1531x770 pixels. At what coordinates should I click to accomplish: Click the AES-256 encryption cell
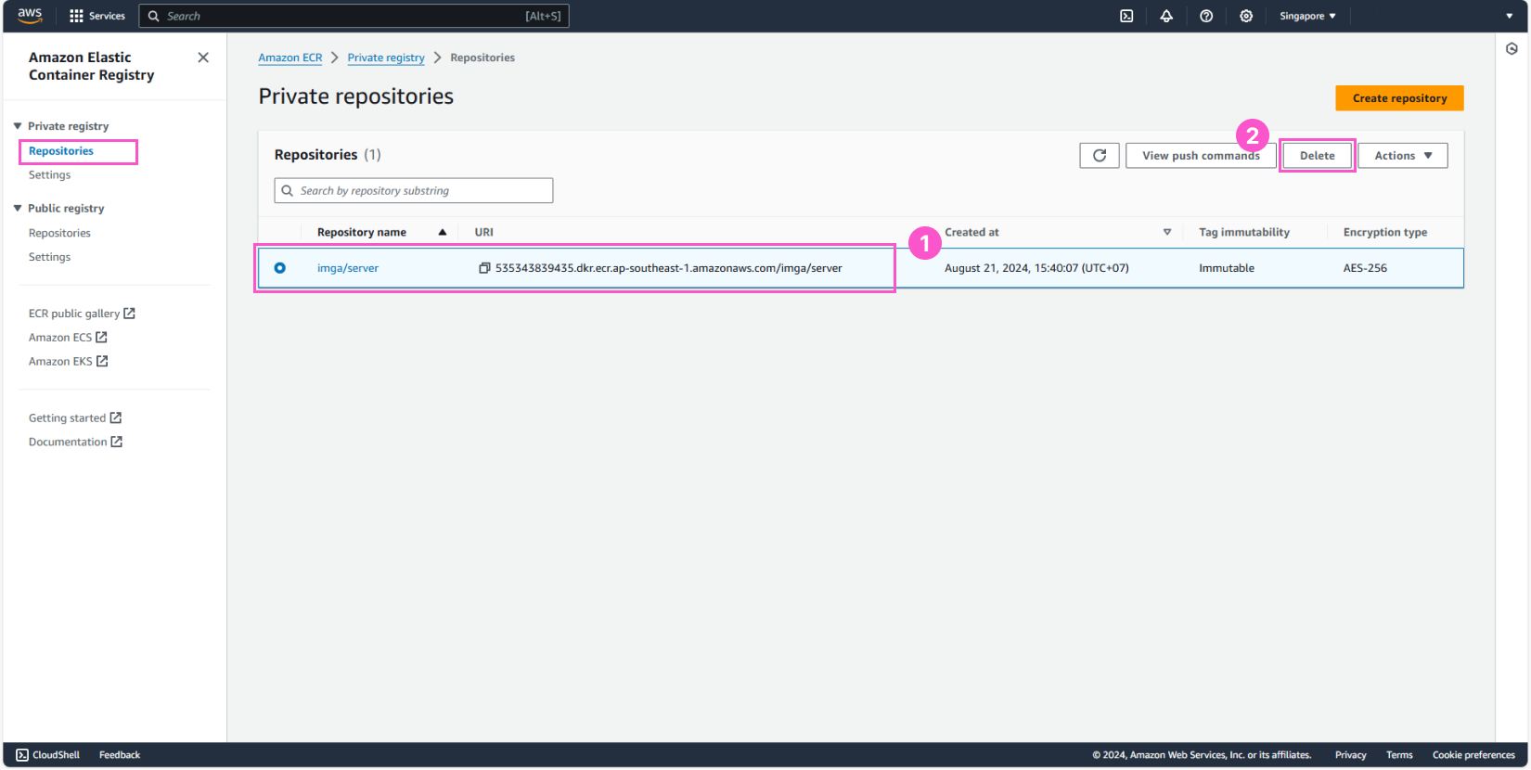(x=1365, y=268)
